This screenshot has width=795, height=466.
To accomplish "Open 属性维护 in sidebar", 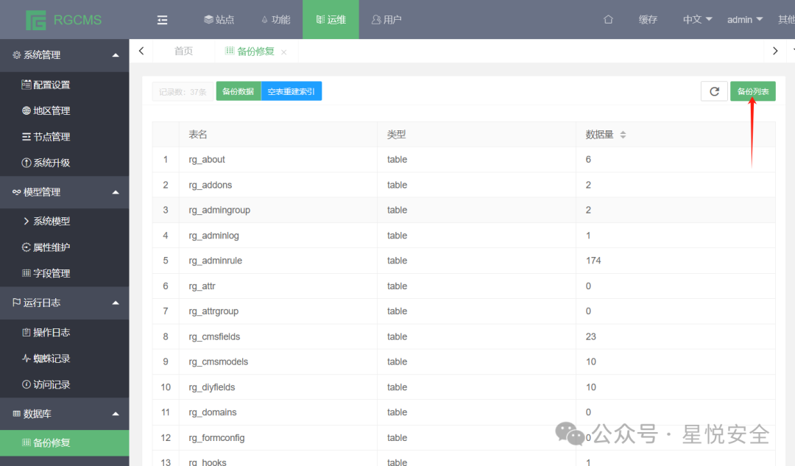I will point(64,247).
